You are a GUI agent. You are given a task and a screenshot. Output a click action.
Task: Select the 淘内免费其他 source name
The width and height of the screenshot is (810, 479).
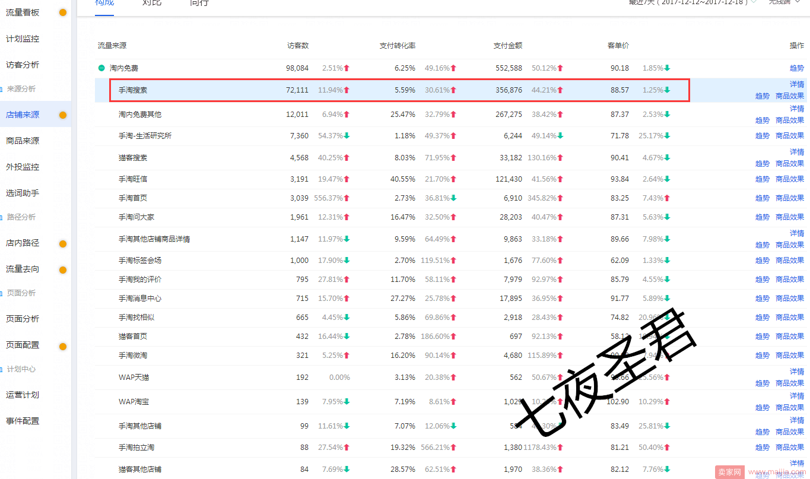coord(140,114)
